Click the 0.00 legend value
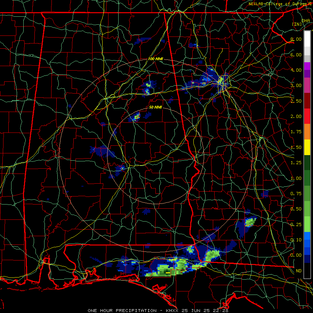 [x=296, y=255]
